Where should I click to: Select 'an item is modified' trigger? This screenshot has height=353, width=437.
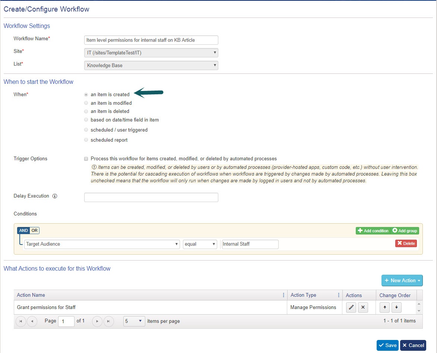(x=86, y=103)
